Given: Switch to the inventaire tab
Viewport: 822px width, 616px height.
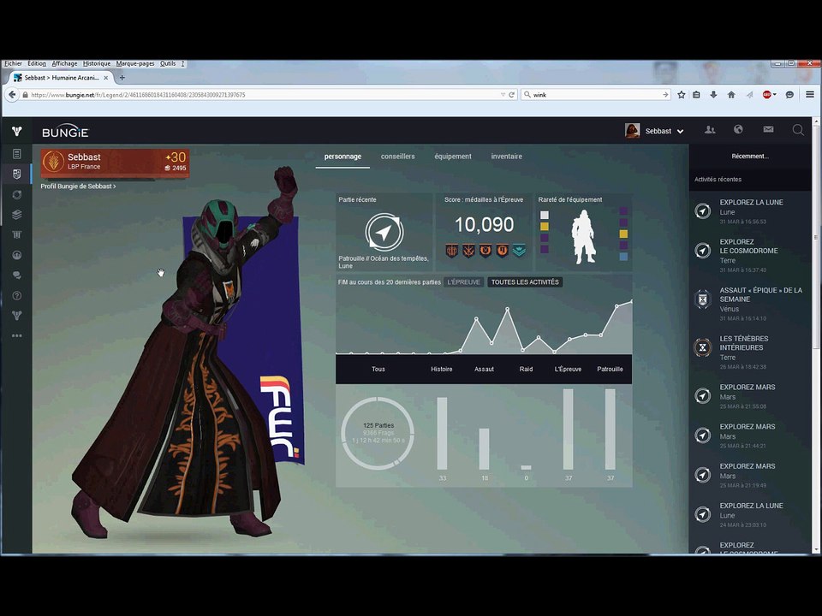Looking at the screenshot, I should click(506, 156).
